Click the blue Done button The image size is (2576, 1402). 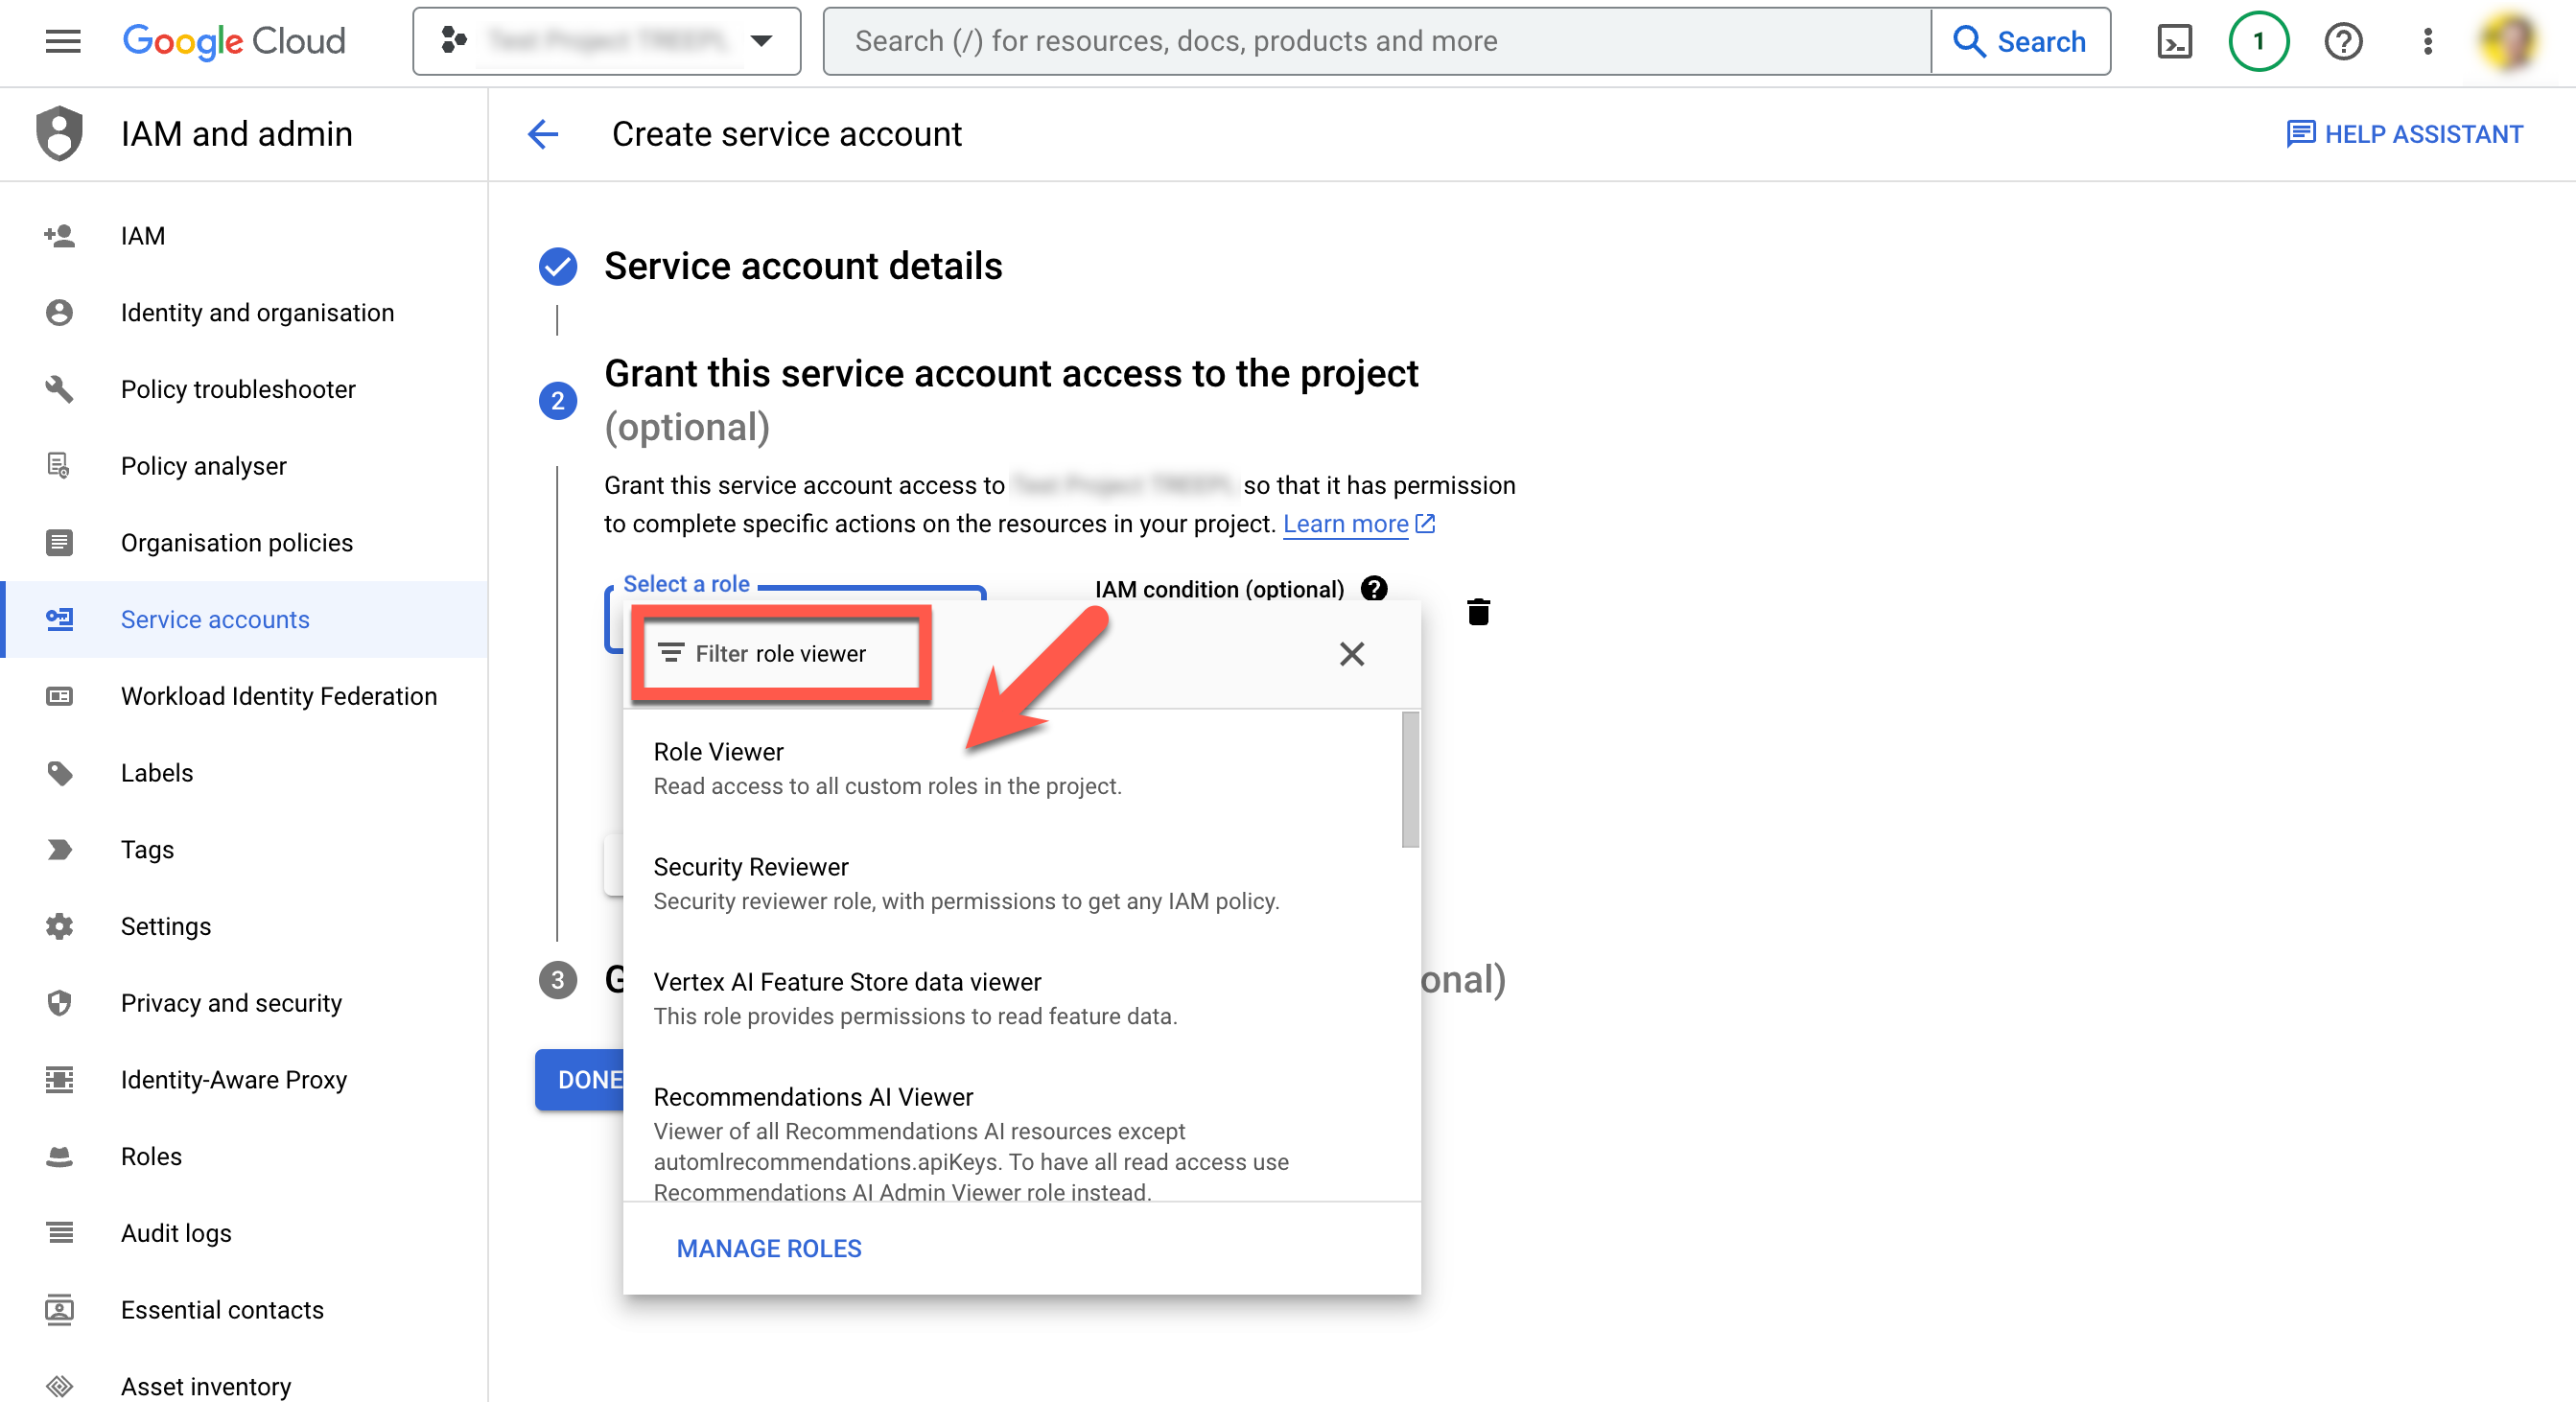581,1080
